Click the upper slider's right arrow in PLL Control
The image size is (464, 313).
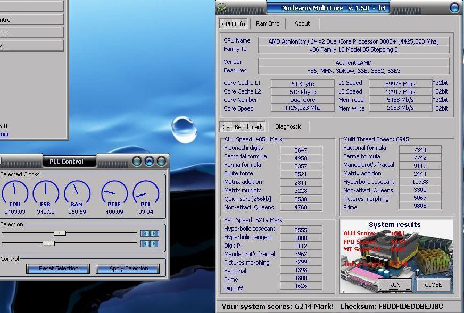tap(154, 233)
